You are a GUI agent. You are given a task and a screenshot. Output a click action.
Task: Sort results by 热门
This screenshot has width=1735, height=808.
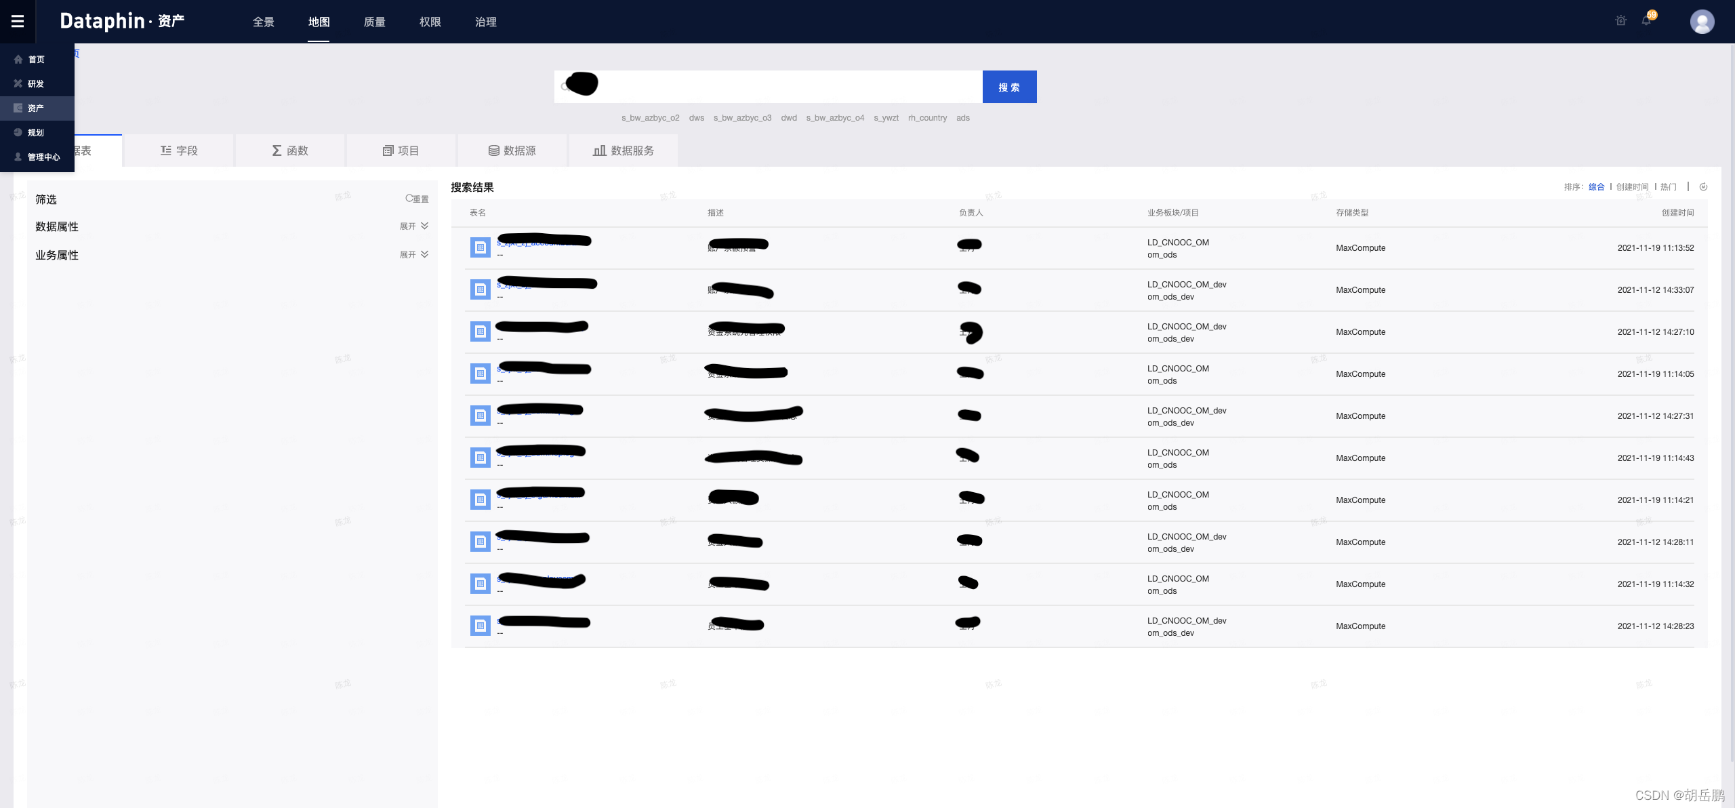pyautogui.click(x=1669, y=187)
